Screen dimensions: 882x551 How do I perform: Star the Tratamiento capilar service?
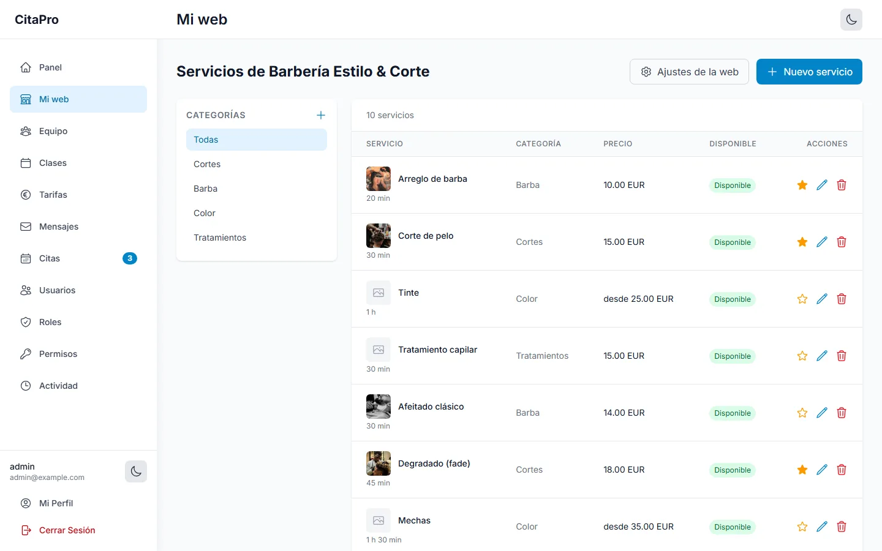coord(802,356)
